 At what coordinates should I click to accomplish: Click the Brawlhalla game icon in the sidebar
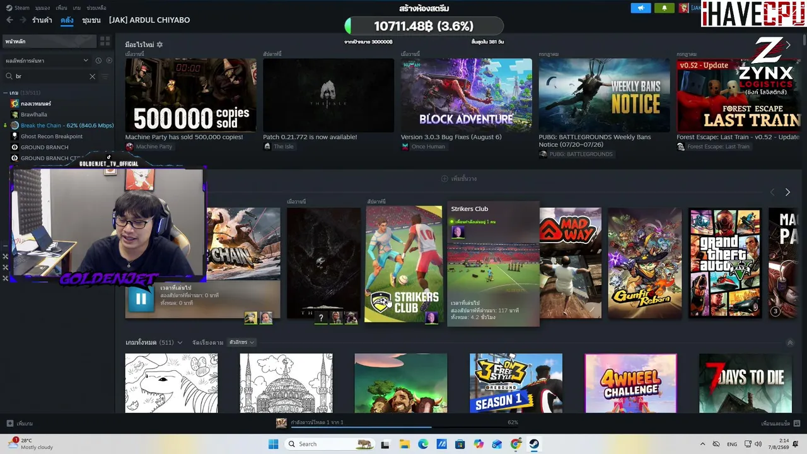pyautogui.click(x=15, y=115)
